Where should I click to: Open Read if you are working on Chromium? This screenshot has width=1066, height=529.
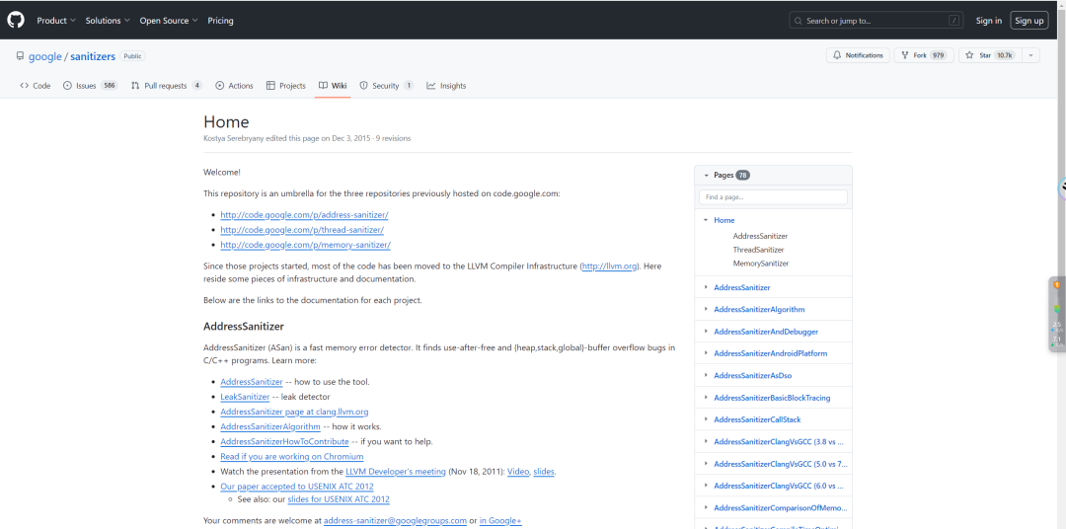click(x=291, y=457)
